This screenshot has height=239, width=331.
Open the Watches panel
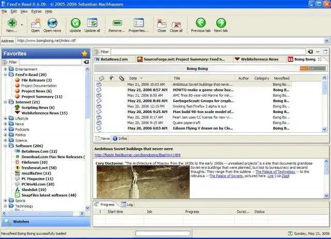pyautogui.click(x=46, y=221)
